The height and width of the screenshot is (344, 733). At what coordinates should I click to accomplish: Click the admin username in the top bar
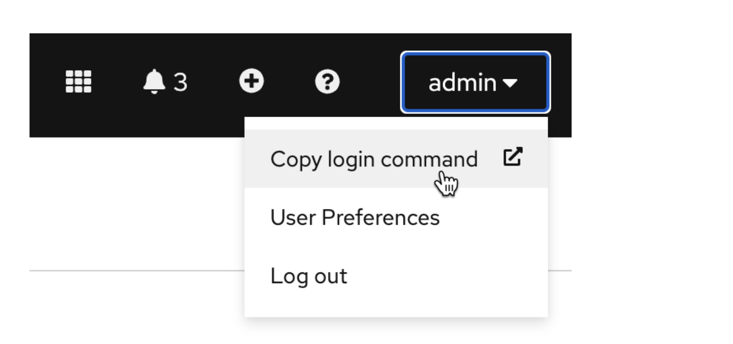click(x=462, y=81)
